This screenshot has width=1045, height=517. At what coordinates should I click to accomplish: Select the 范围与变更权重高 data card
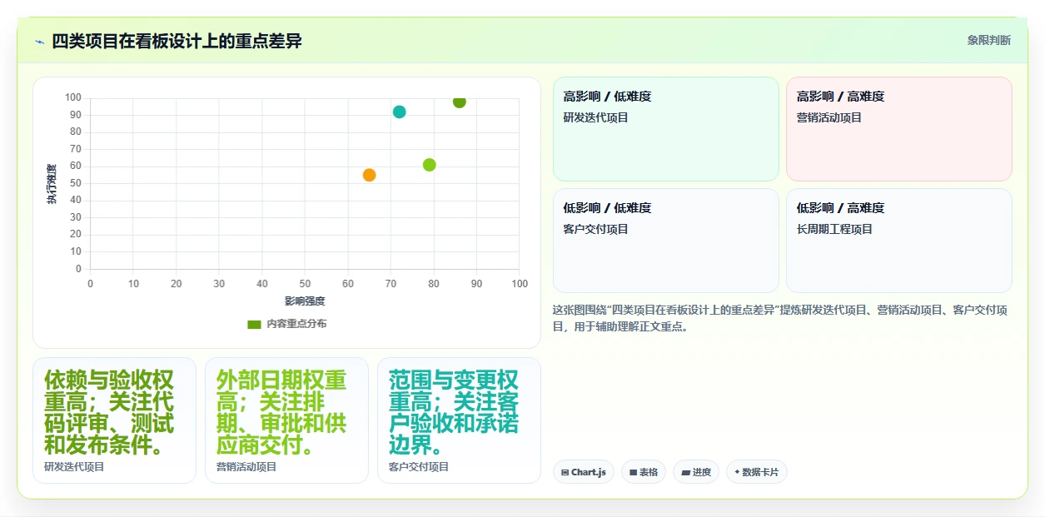click(x=459, y=420)
